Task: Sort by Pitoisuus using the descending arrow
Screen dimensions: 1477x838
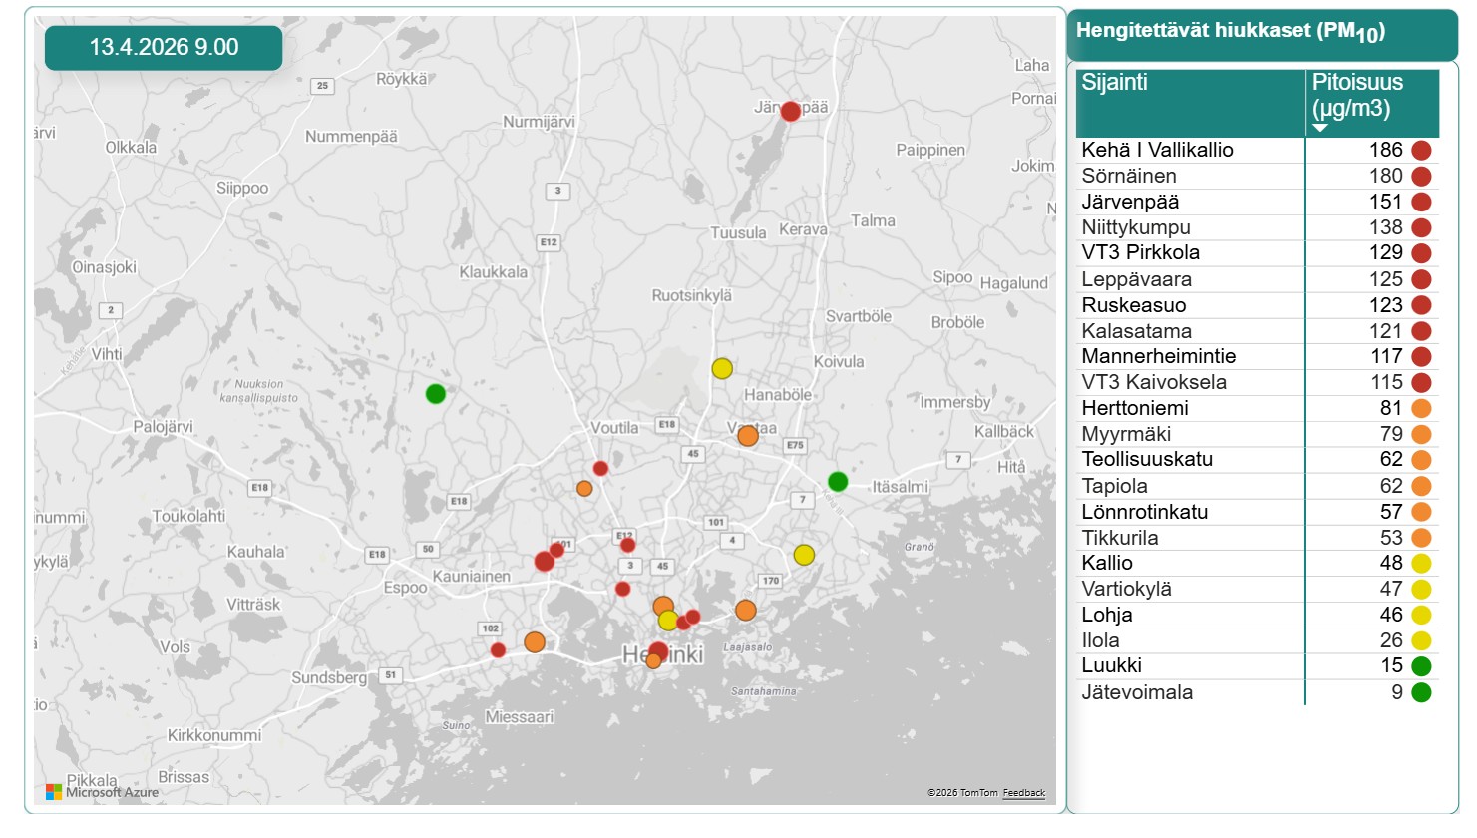Action: pos(1320,128)
